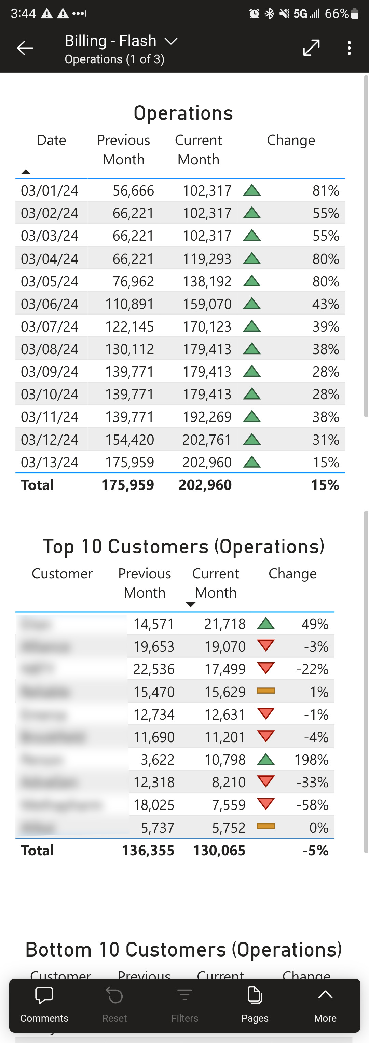369x1043 pixels.
Task: Tap the green up indicator for 198%
Action: click(266, 760)
